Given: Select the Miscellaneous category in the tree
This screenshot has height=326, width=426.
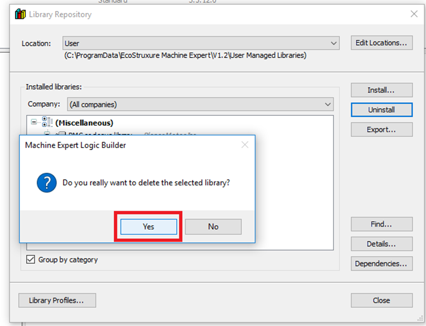Looking at the screenshot, I should [x=84, y=123].
